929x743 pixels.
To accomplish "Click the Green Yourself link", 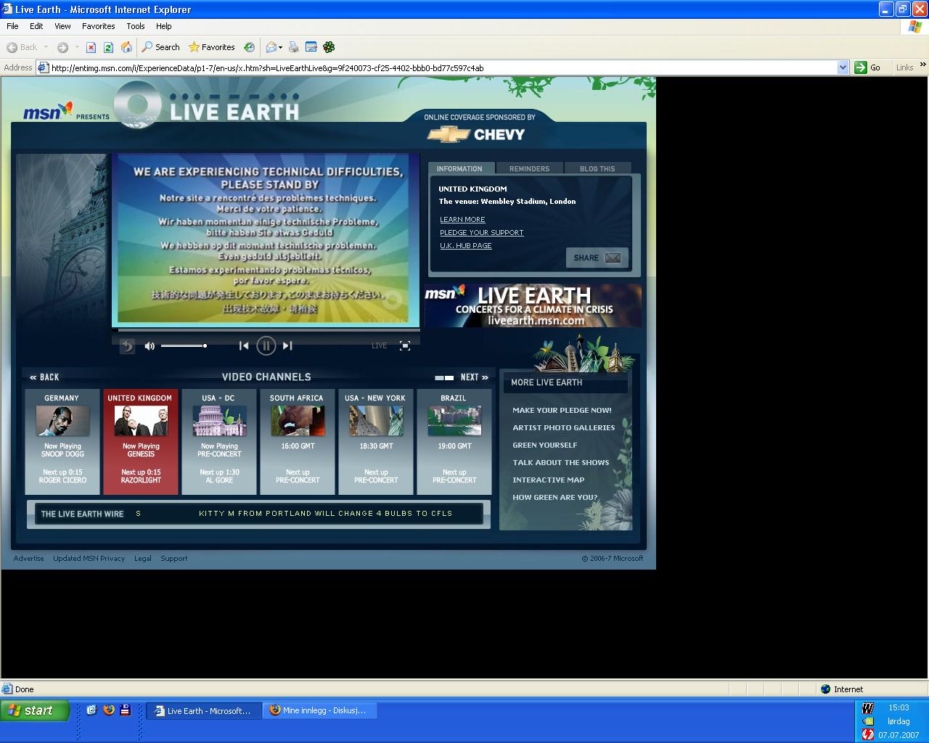I will click(545, 445).
